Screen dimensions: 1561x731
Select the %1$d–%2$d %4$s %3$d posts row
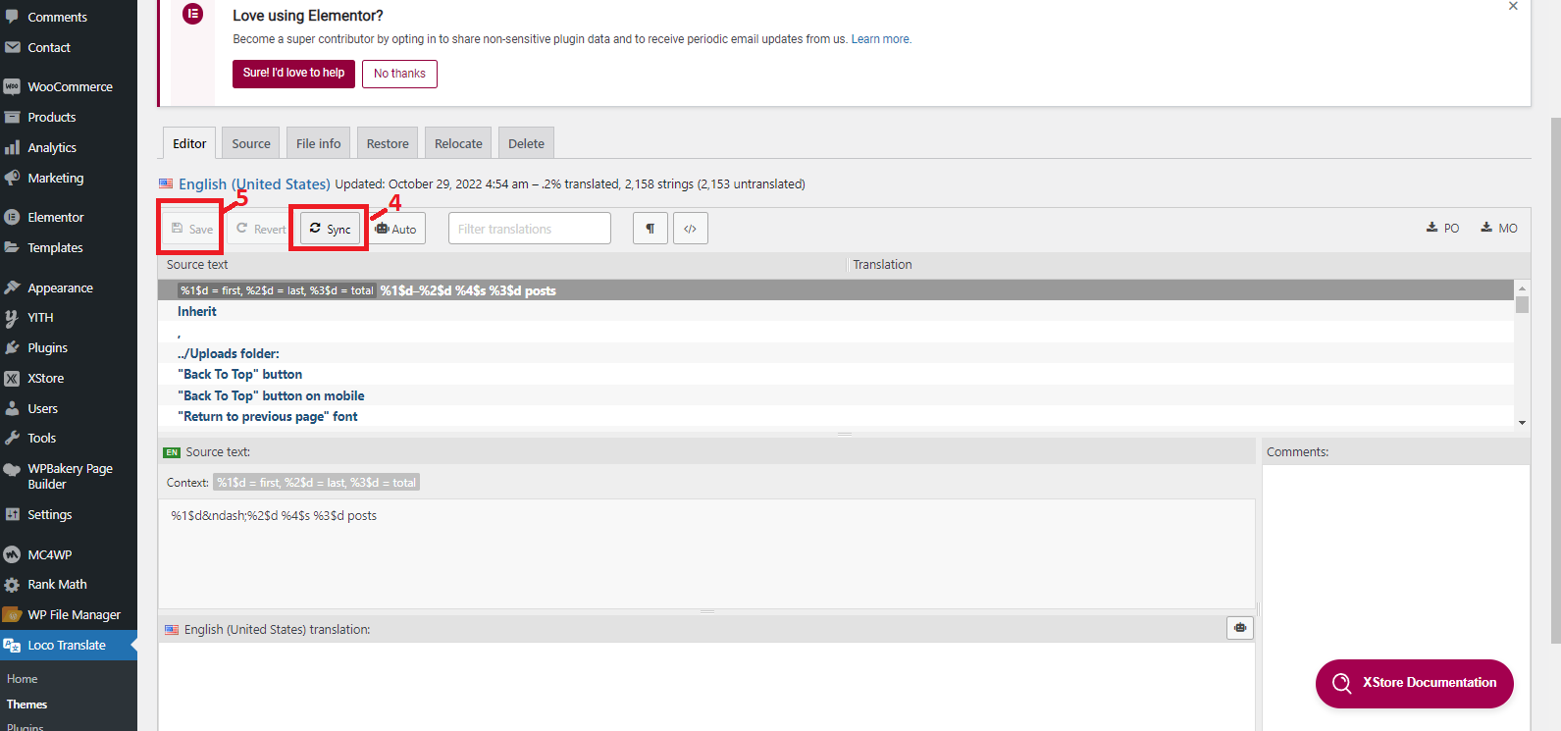tap(836, 290)
